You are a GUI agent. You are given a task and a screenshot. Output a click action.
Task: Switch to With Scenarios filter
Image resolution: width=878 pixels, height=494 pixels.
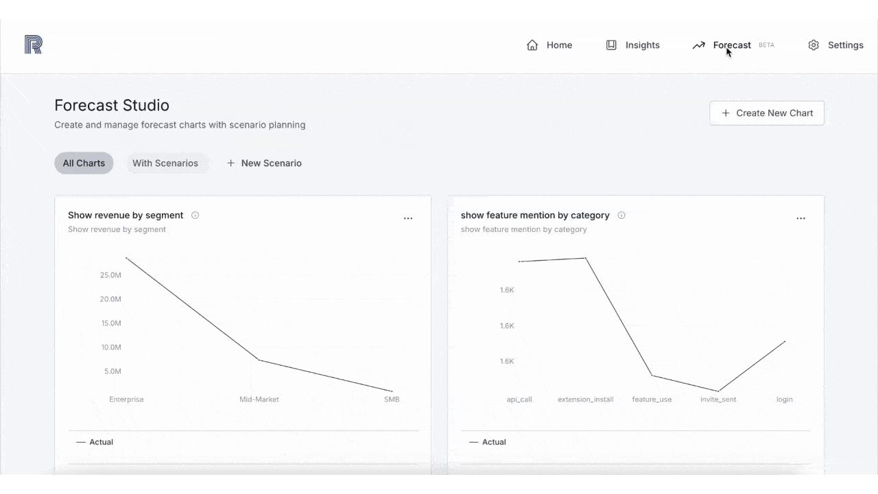click(165, 163)
